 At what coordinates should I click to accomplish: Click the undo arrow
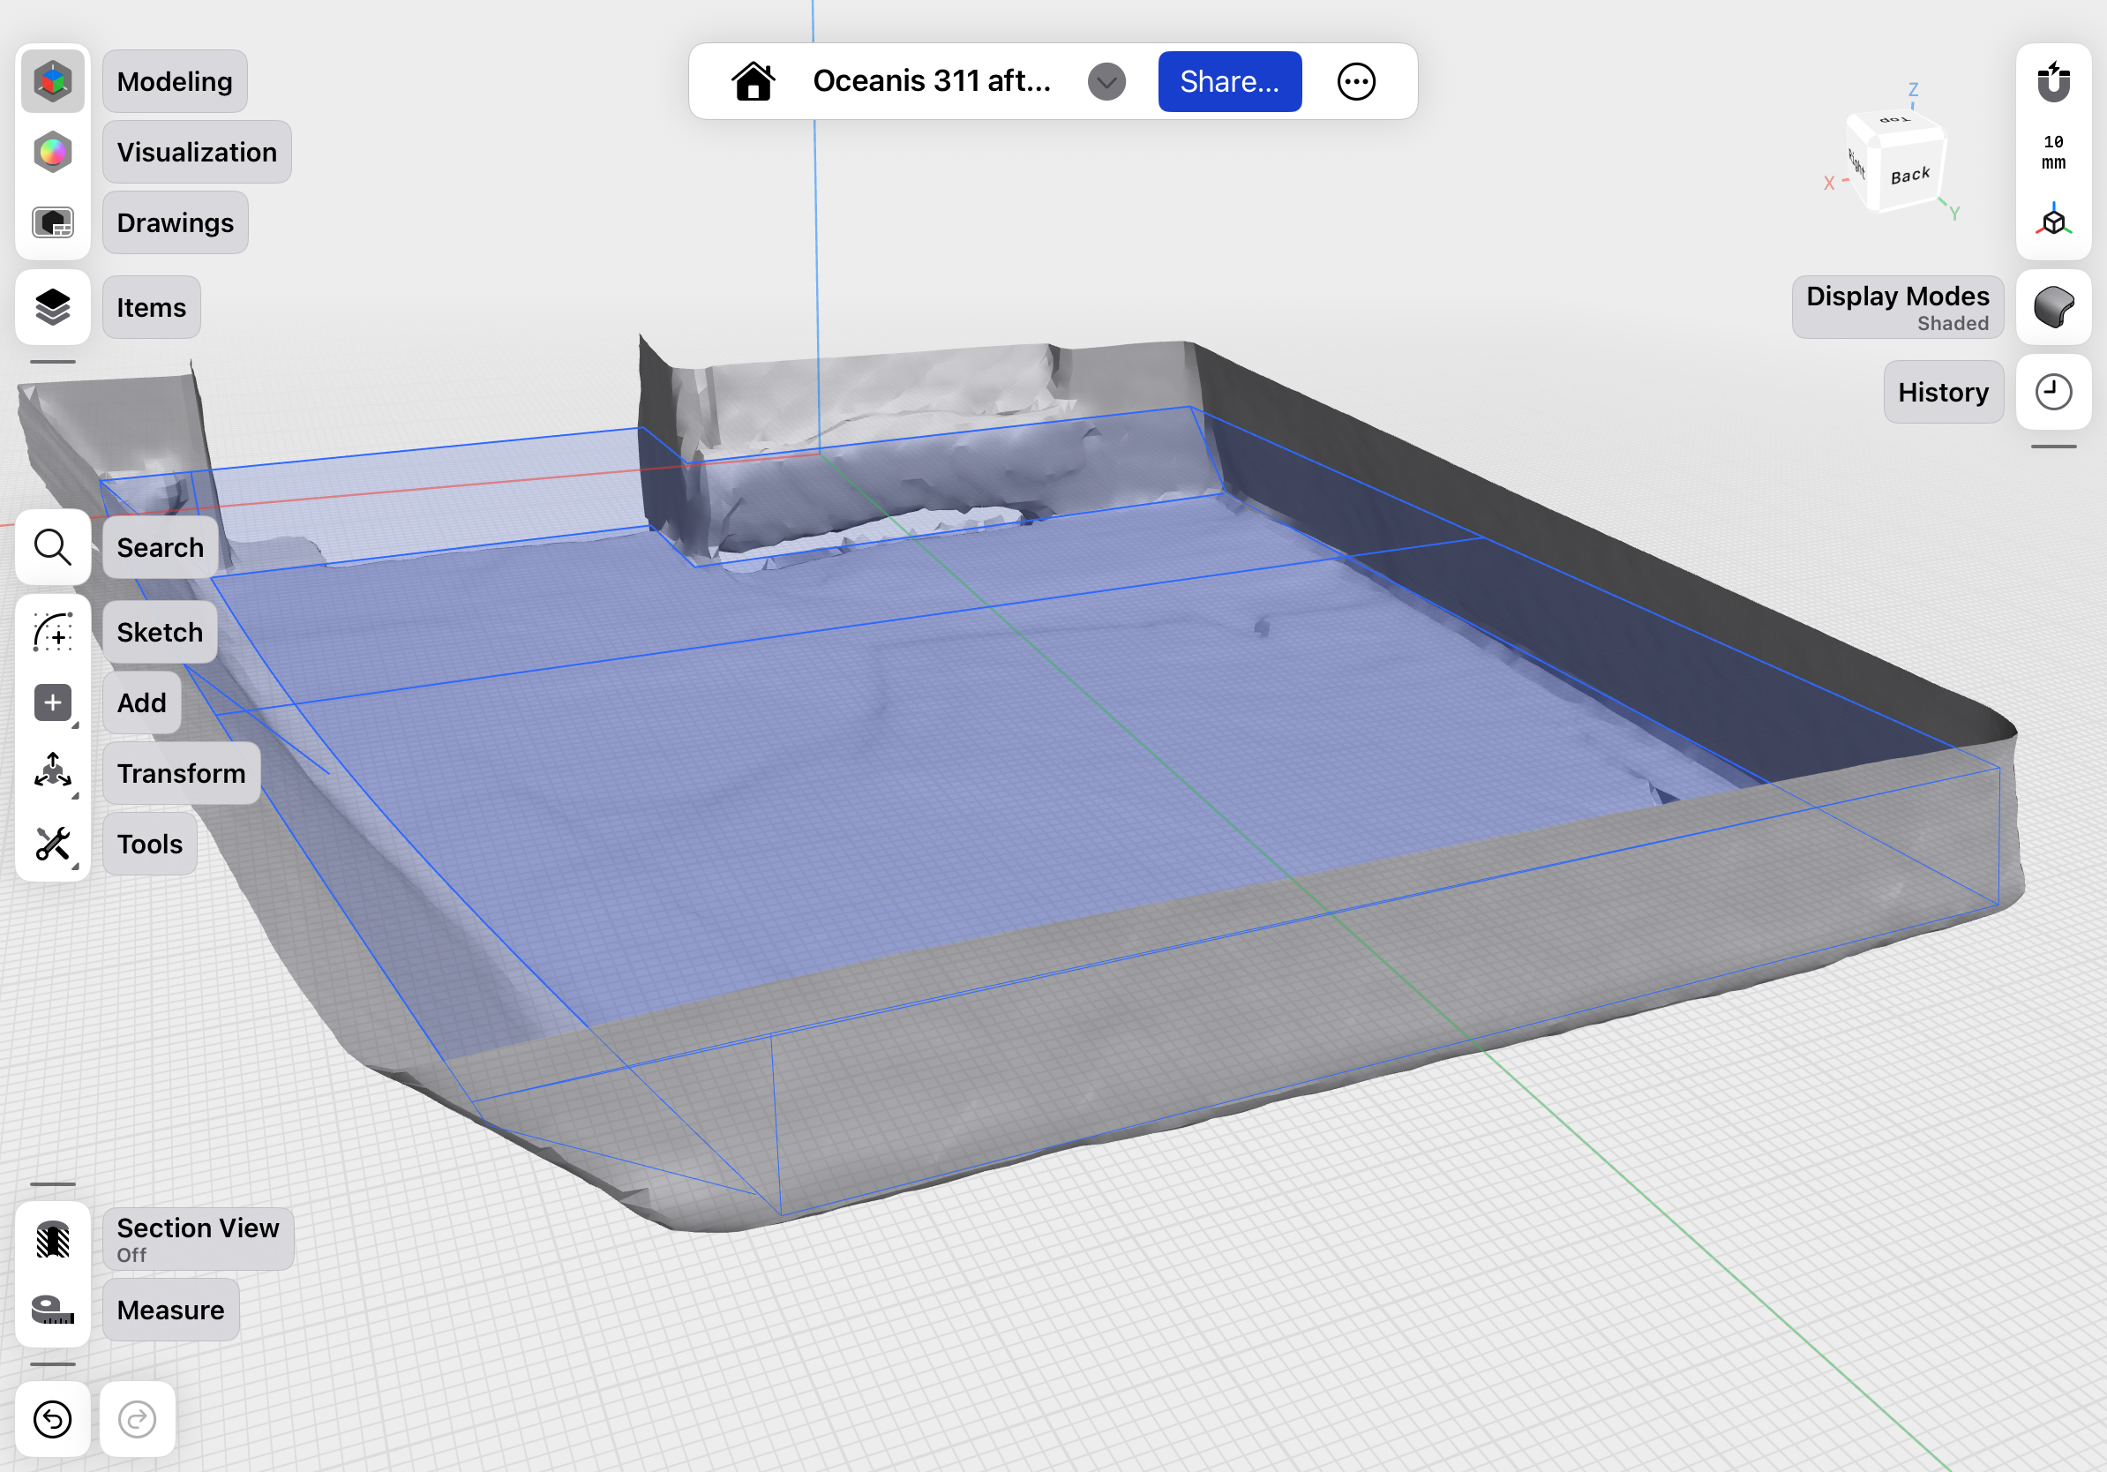(52, 1420)
